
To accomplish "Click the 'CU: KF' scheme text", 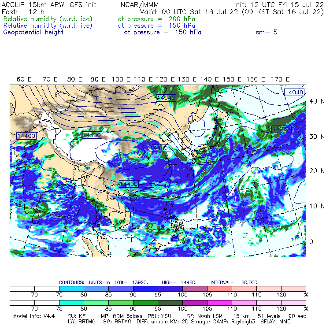I will [x=76, y=316].
